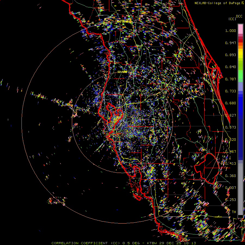Click the TH threshold legend label
Screen dimensions: 245x245
pos(234,212)
